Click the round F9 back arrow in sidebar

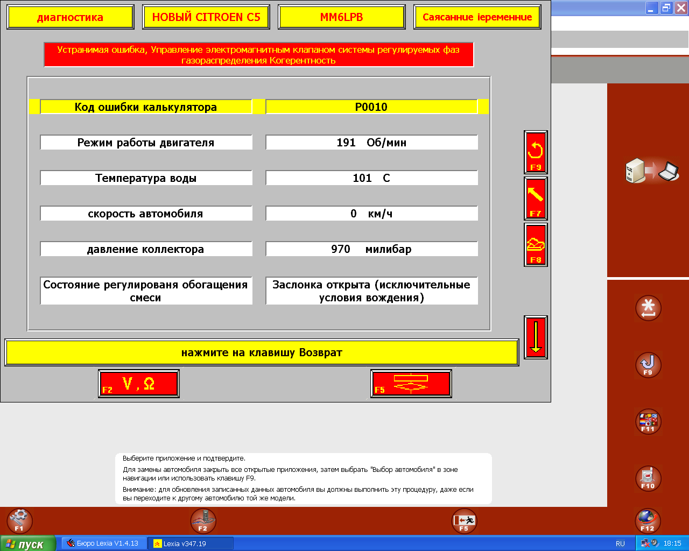648,365
